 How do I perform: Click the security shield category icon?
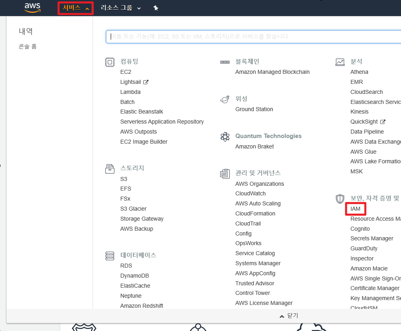coord(340,199)
